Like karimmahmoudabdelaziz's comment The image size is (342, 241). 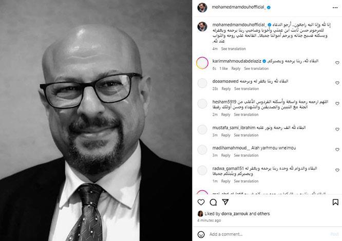[337, 63]
